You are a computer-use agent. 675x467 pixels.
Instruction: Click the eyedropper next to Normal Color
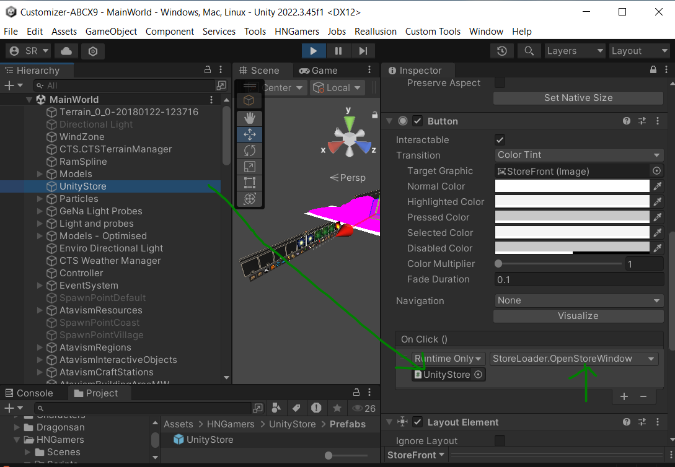point(657,186)
